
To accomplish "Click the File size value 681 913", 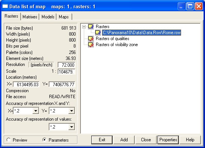I will 69,28.
